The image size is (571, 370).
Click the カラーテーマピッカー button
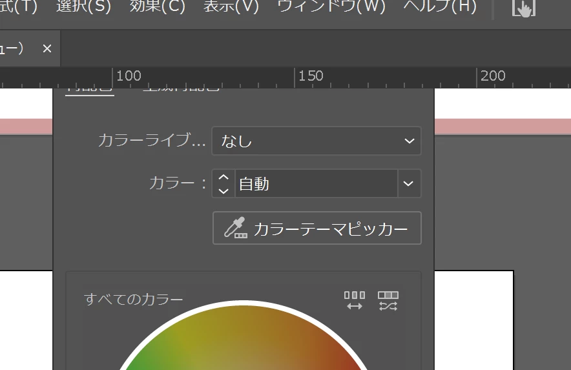click(x=317, y=228)
